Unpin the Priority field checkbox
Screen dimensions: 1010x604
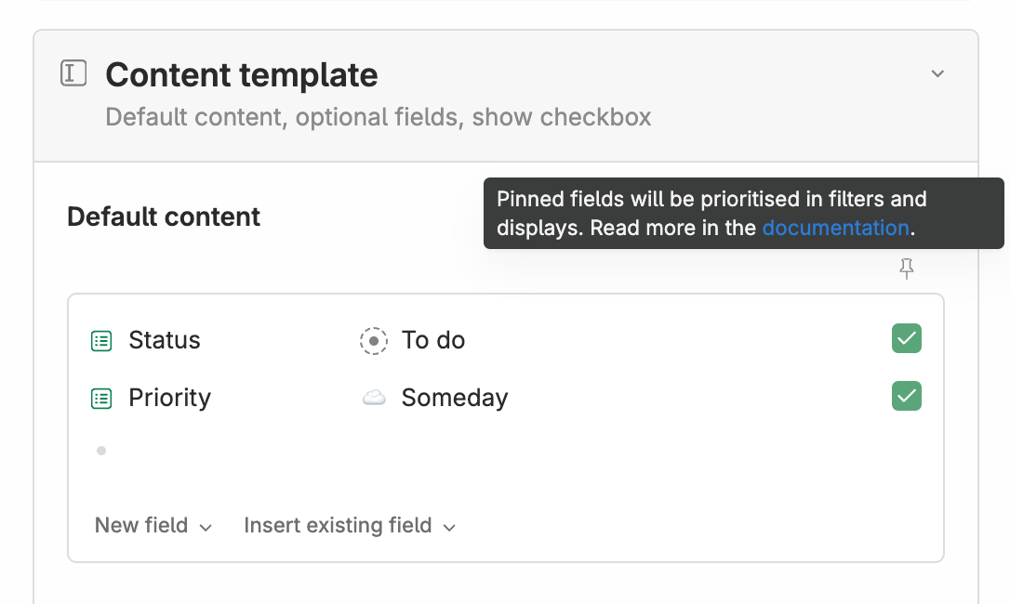pyautogui.click(x=907, y=397)
